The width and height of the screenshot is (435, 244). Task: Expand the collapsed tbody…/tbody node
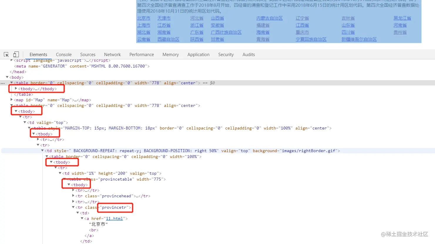point(16,88)
